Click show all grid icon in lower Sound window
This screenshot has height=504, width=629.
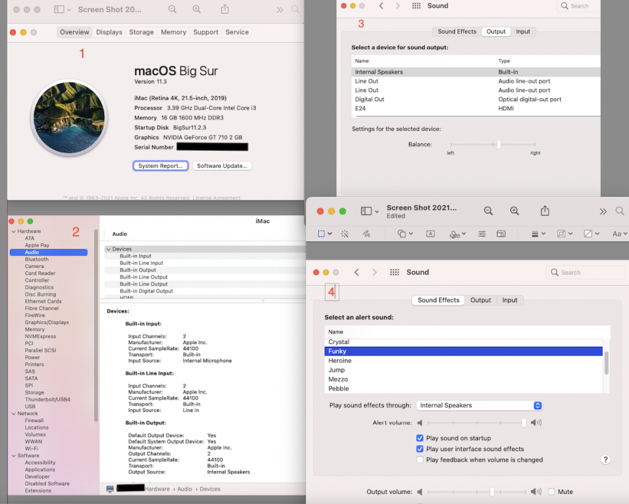click(394, 272)
